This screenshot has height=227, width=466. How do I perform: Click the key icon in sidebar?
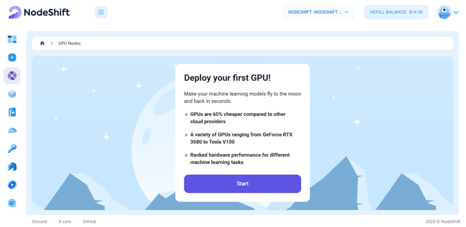pyautogui.click(x=12, y=149)
